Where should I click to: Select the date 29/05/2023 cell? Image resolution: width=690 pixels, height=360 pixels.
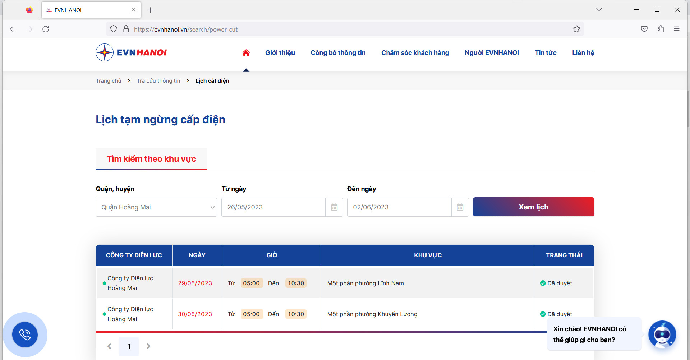click(x=195, y=283)
